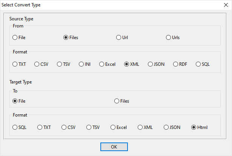The image size is (232, 156).
Task: Select INI as source format
Action: tap(81, 64)
